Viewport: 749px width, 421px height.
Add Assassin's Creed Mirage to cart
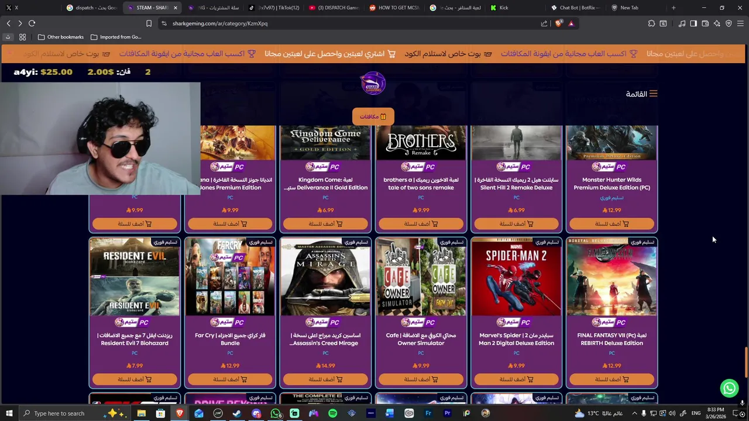pos(325,379)
